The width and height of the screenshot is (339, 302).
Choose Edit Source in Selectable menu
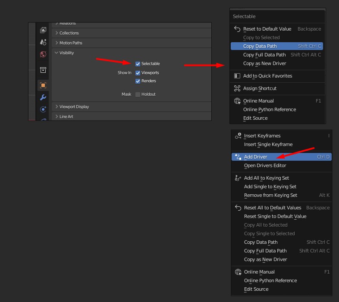coord(277,118)
